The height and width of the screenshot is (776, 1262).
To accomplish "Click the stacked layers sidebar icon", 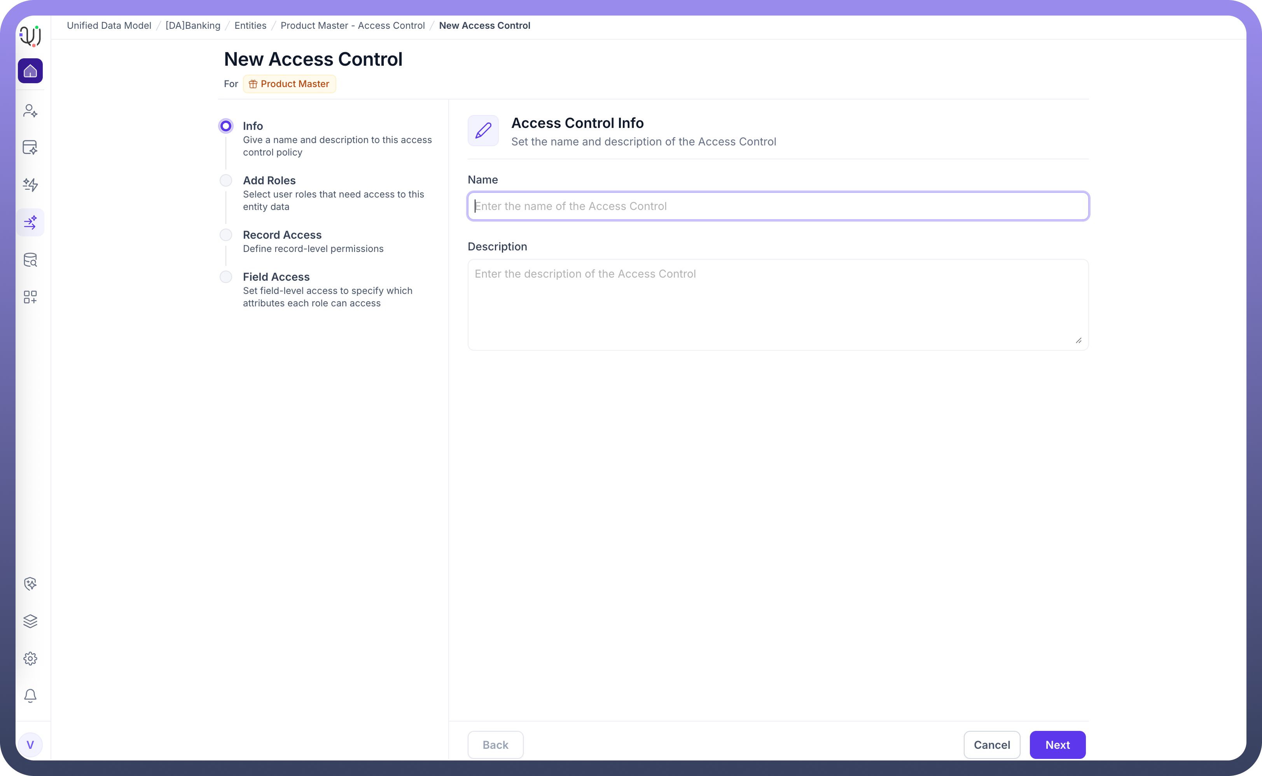I will [30, 621].
